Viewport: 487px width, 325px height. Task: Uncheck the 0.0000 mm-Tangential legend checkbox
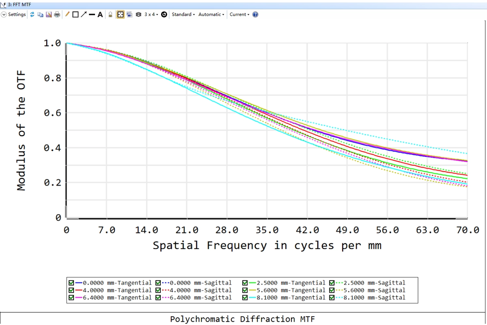coord(71,283)
